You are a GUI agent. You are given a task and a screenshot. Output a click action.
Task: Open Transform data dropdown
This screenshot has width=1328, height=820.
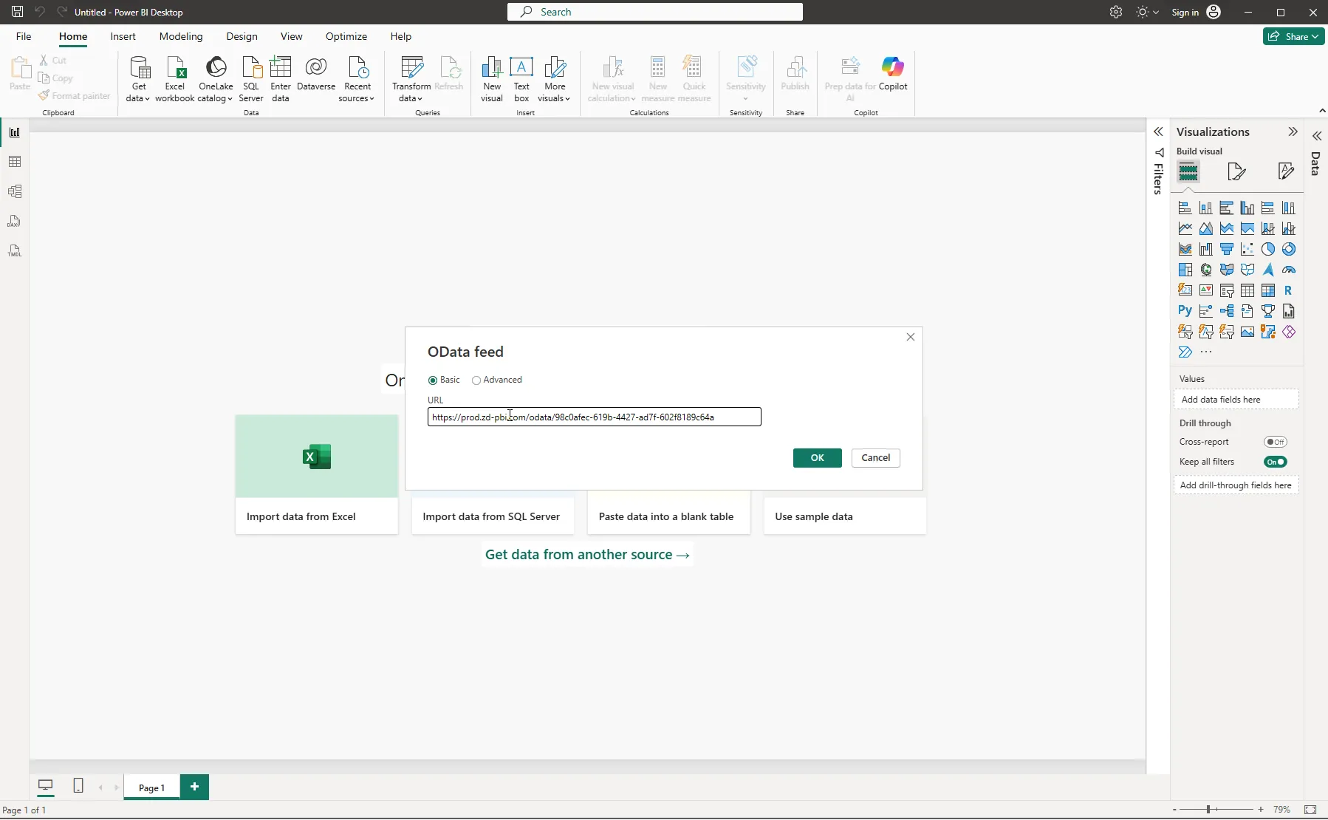click(x=411, y=79)
